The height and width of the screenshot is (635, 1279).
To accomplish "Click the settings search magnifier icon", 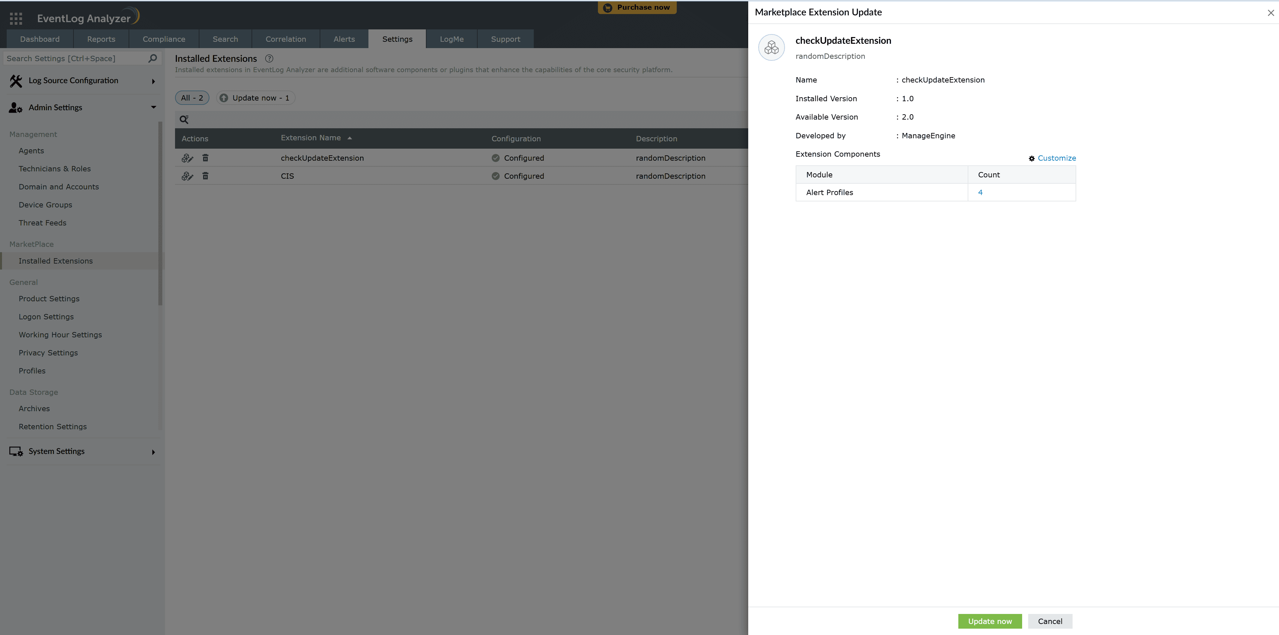I will coord(152,58).
